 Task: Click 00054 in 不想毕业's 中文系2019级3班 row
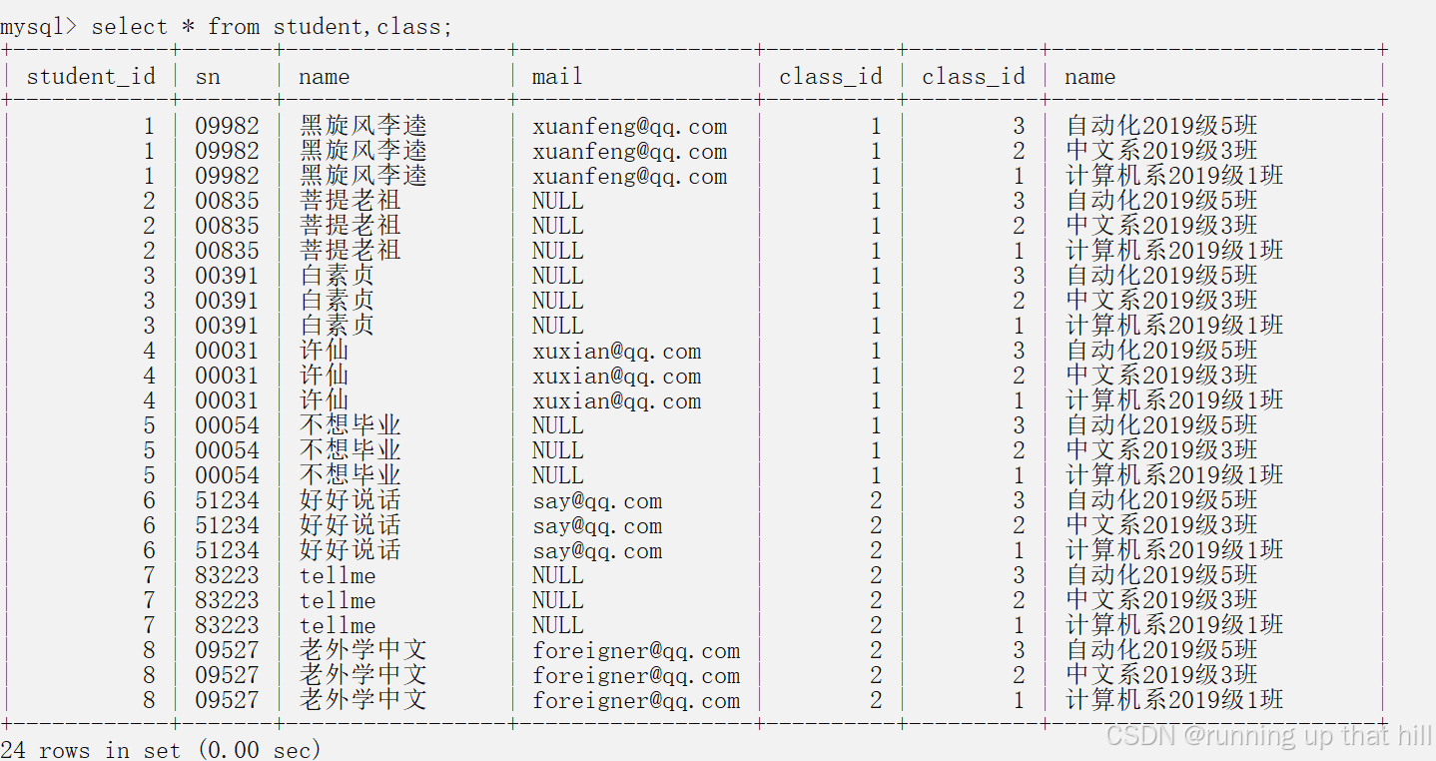pos(227,450)
